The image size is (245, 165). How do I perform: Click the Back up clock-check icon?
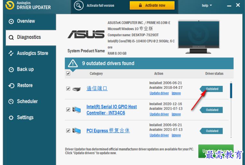point(11,70)
